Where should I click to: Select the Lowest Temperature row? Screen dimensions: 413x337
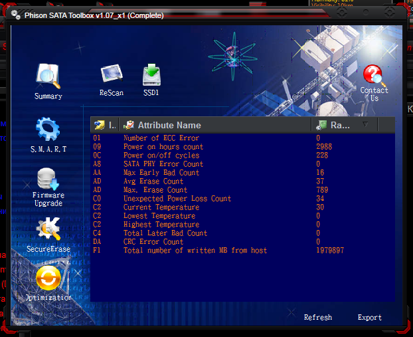(x=242, y=216)
